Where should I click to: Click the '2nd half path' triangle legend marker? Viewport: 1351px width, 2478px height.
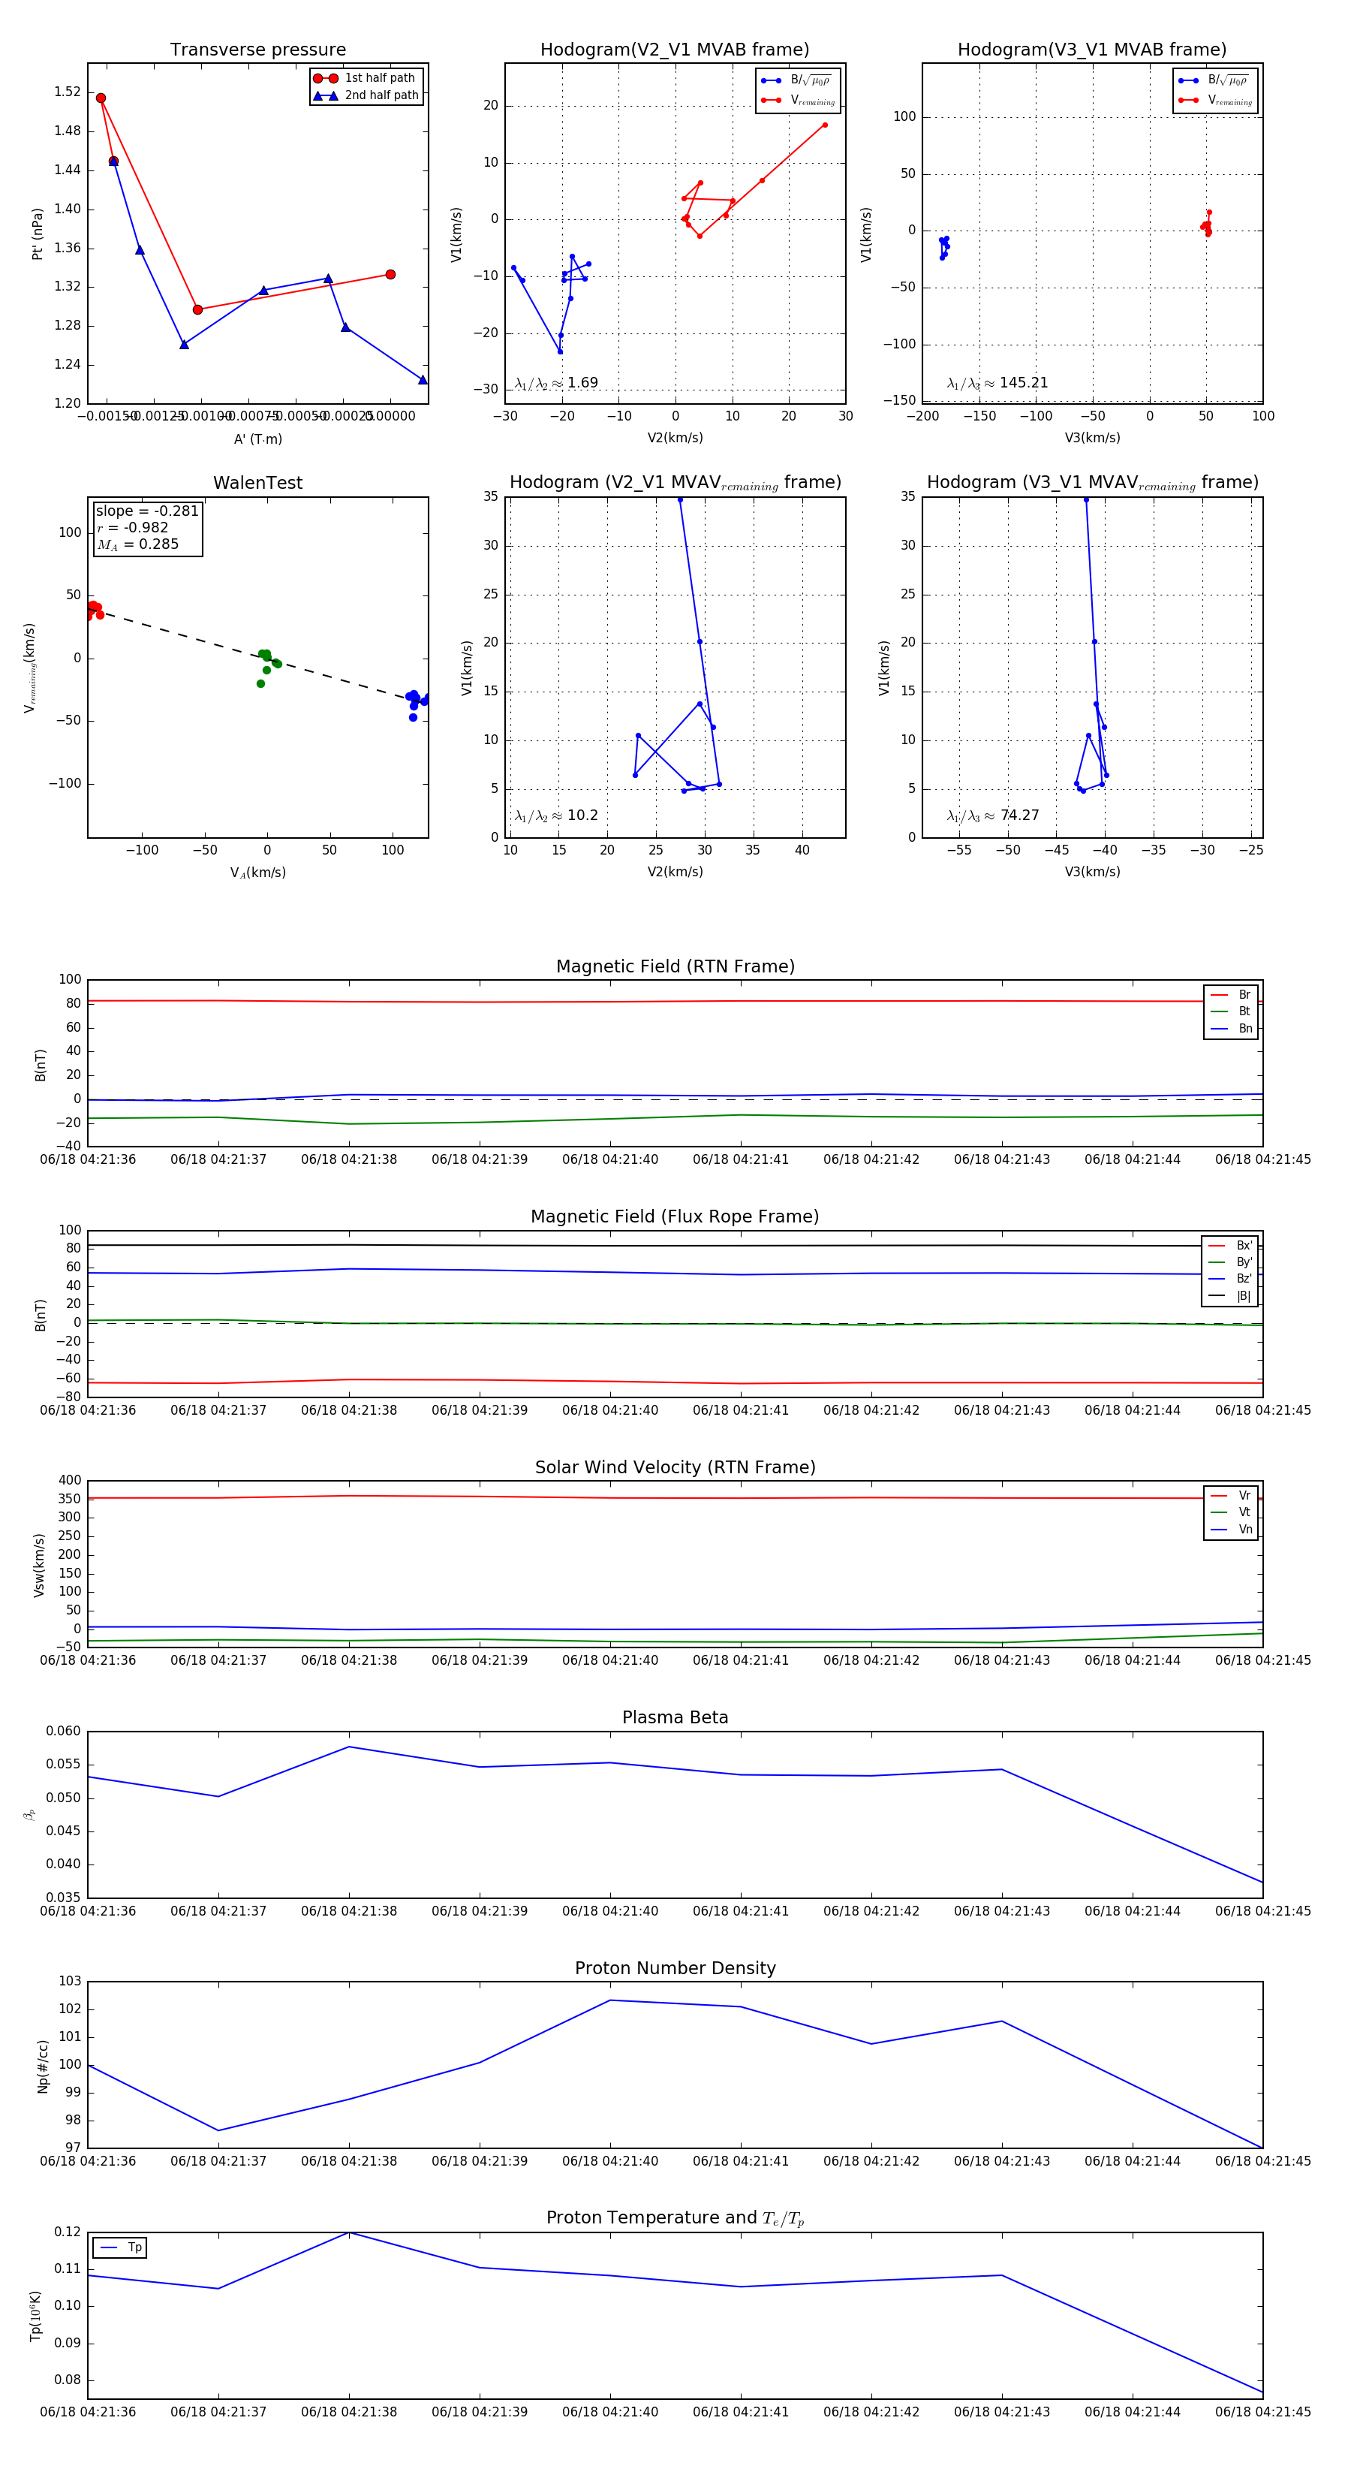pyautogui.click(x=326, y=95)
